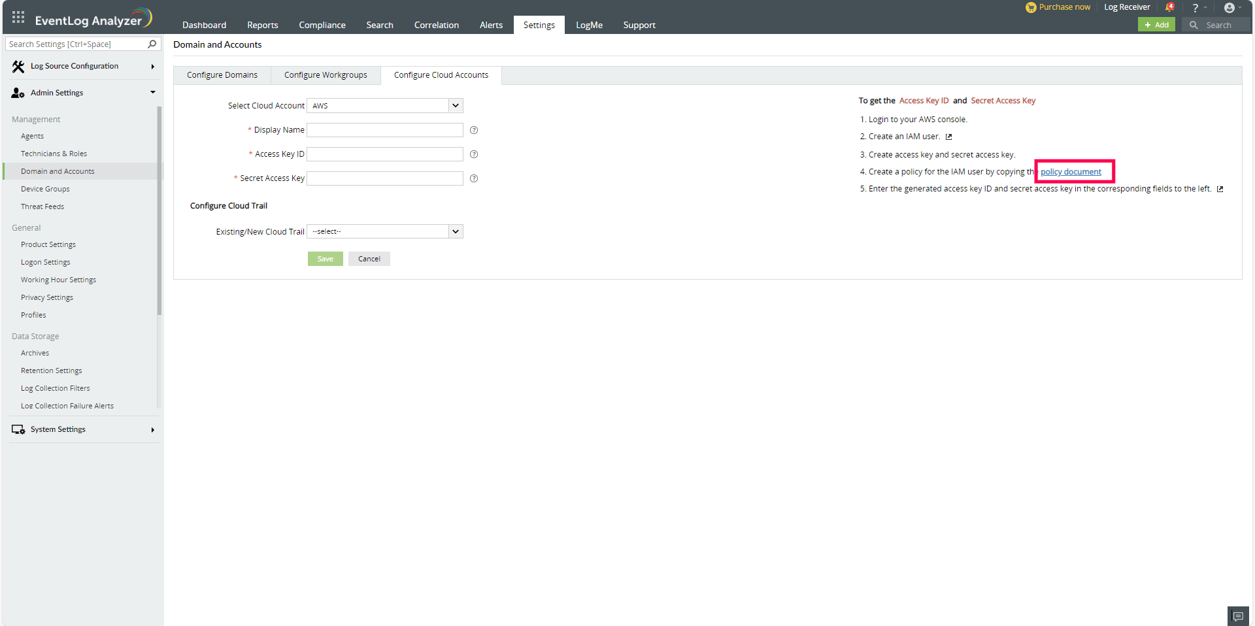The width and height of the screenshot is (1255, 626).
Task: Open the feedback chat icon at bottom right
Action: [x=1237, y=616]
